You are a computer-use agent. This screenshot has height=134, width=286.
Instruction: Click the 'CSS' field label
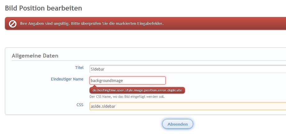coord(80,105)
